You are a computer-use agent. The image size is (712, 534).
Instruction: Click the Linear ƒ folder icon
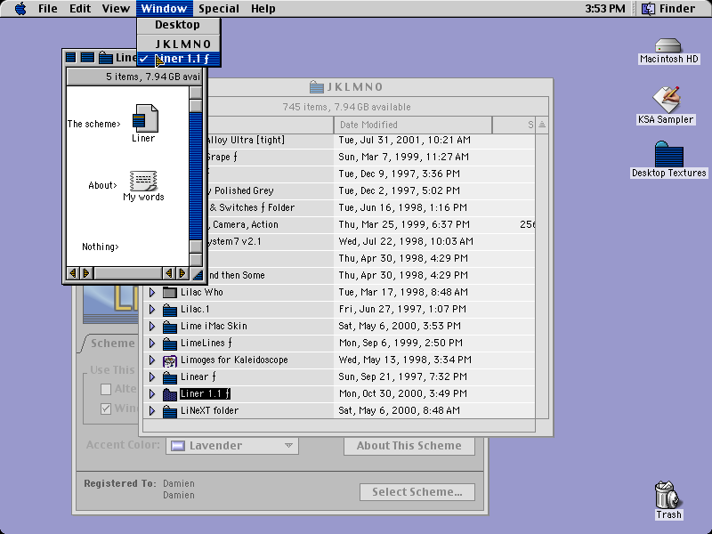coord(169,377)
